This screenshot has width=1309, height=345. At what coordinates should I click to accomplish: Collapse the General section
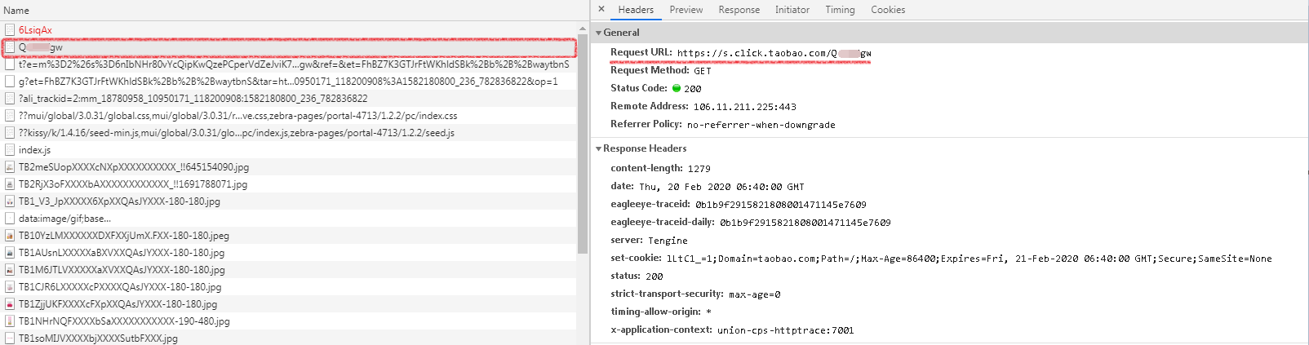599,33
